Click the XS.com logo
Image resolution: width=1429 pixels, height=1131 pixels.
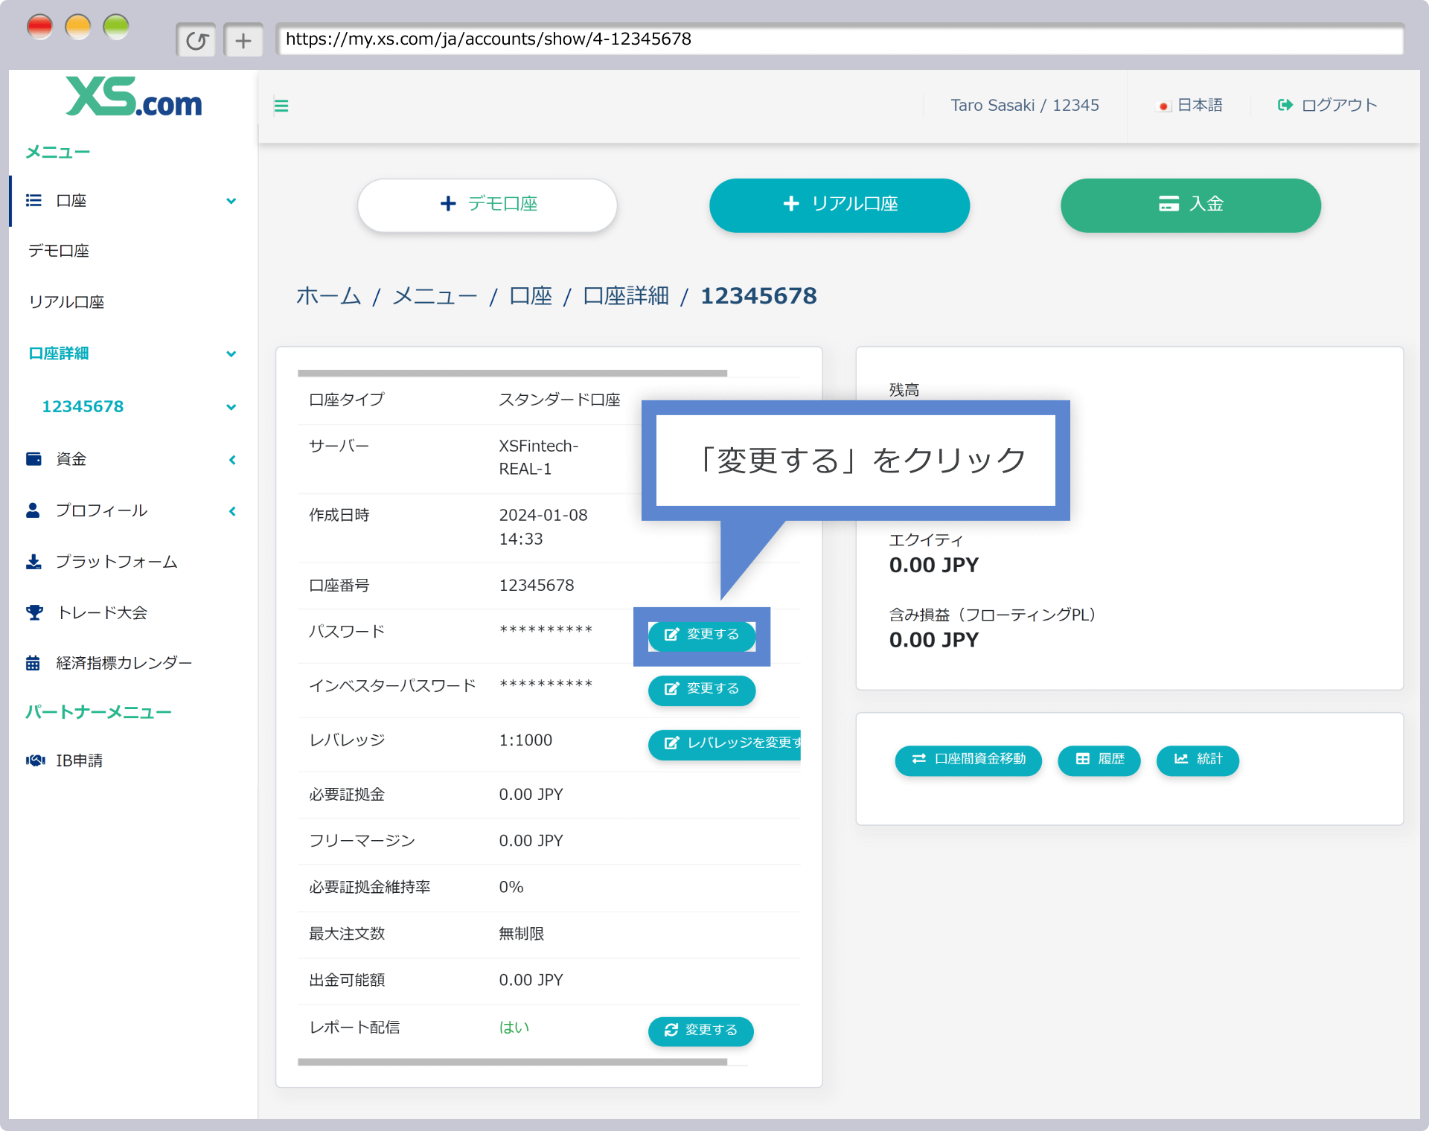134,97
